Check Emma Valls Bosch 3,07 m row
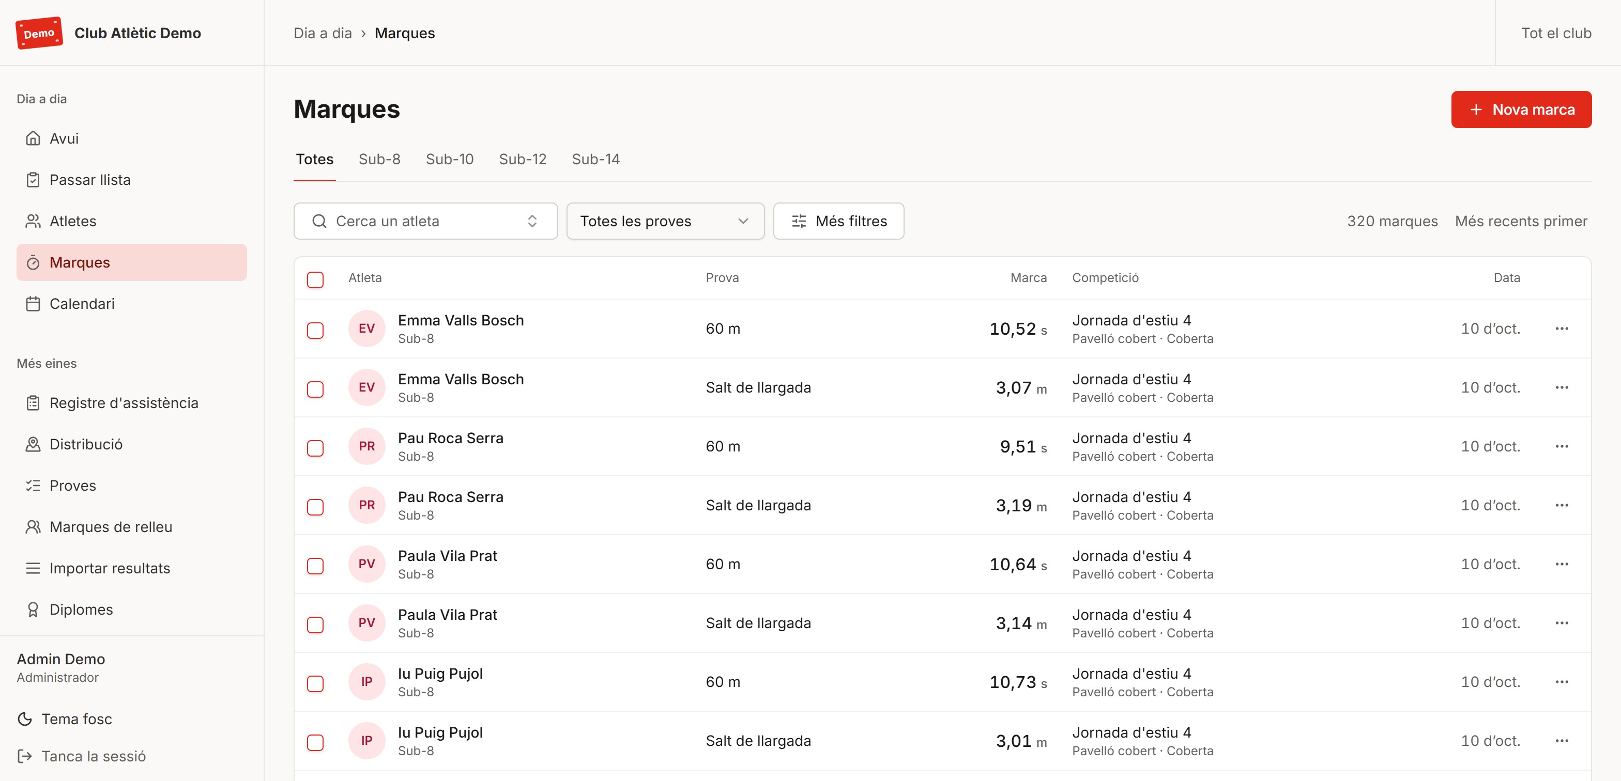Screen dimensions: 1621x781 tap(315, 389)
